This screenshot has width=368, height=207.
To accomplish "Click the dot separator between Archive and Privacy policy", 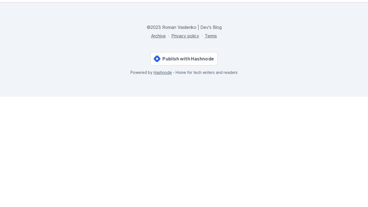I will [168, 36].
